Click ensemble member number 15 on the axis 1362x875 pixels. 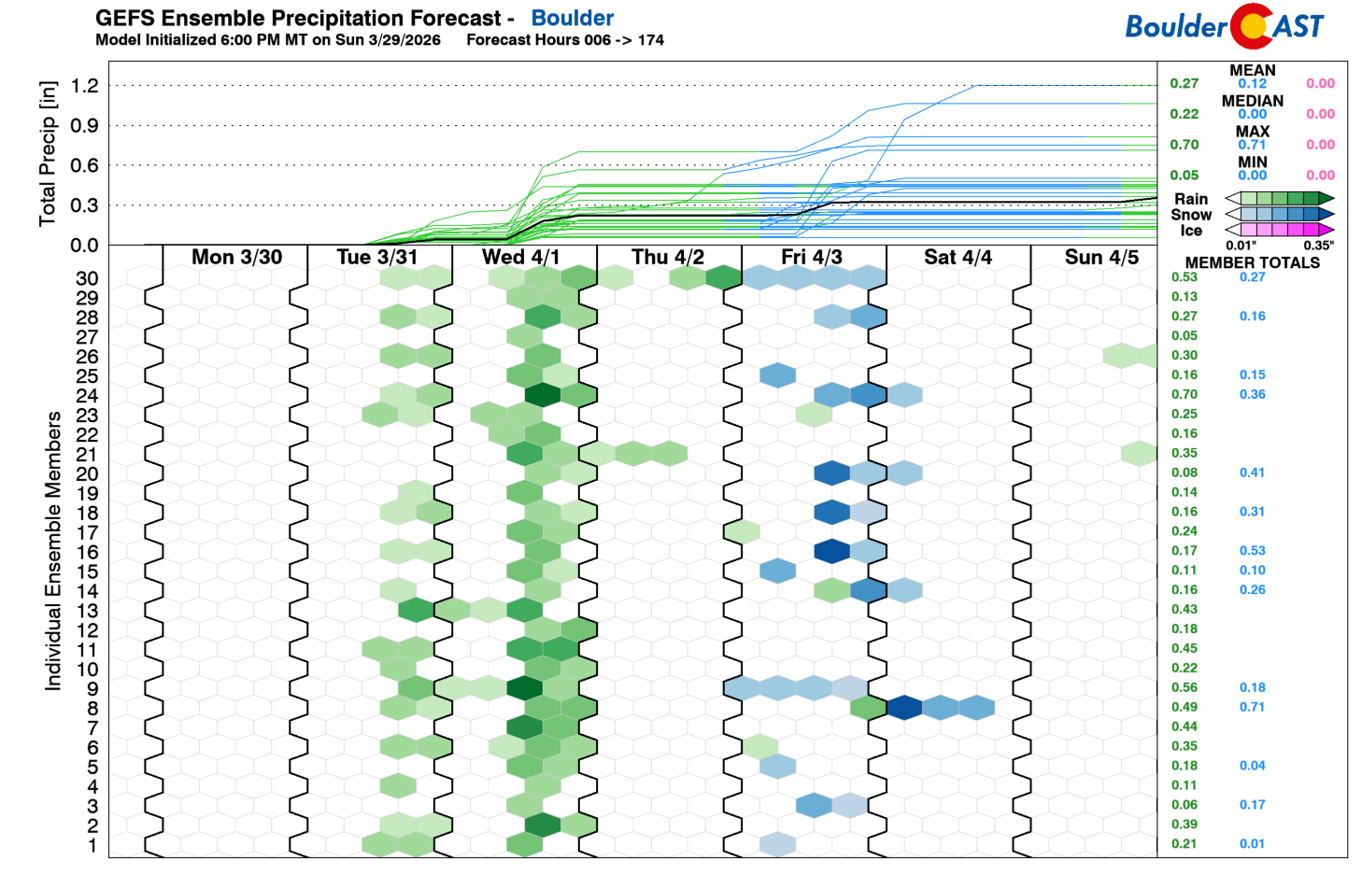click(87, 572)
